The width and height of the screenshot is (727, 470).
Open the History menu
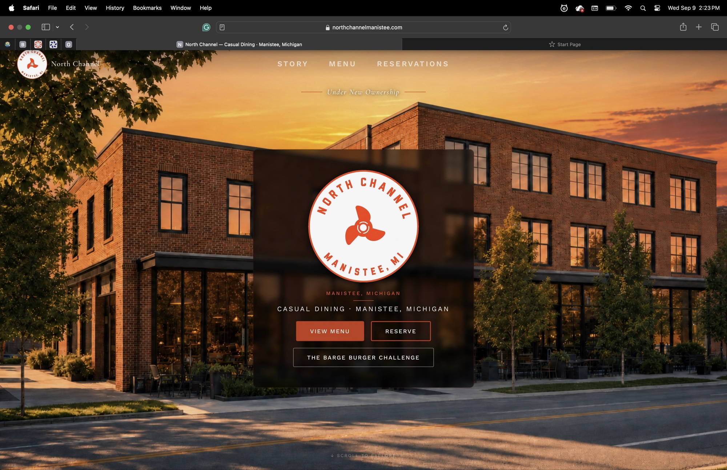click(115, 8)
